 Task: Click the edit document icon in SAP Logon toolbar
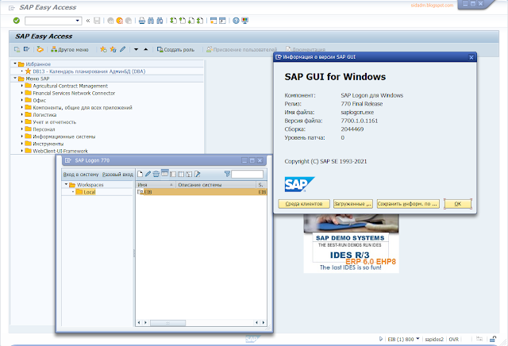coord(197,174)
